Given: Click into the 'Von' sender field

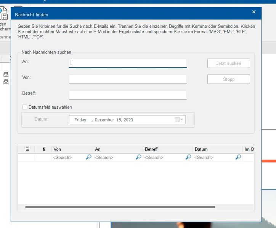Looking at the screenshot, I should (128, 79).
